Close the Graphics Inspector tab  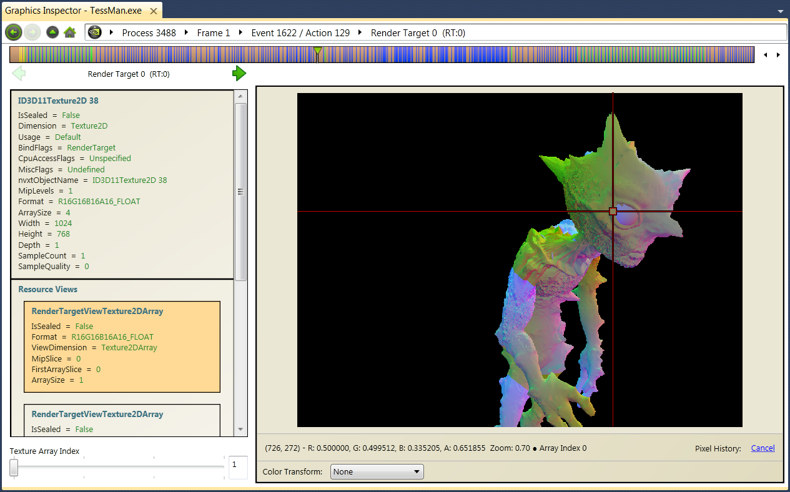[154, 11]
